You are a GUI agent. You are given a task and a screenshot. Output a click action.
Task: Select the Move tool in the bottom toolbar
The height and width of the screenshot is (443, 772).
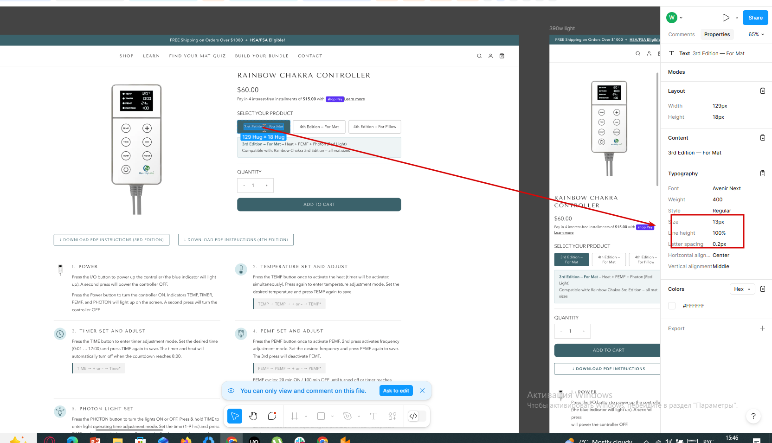(x=235, y=416)
